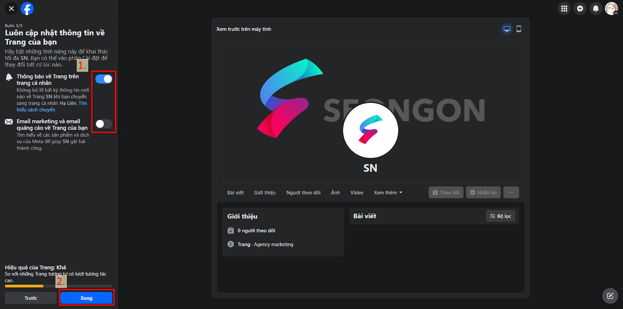The height and width of the screenshot is (309, 623).
Task: Expand the Xem thêm dropdown tab
Action: 388,193
